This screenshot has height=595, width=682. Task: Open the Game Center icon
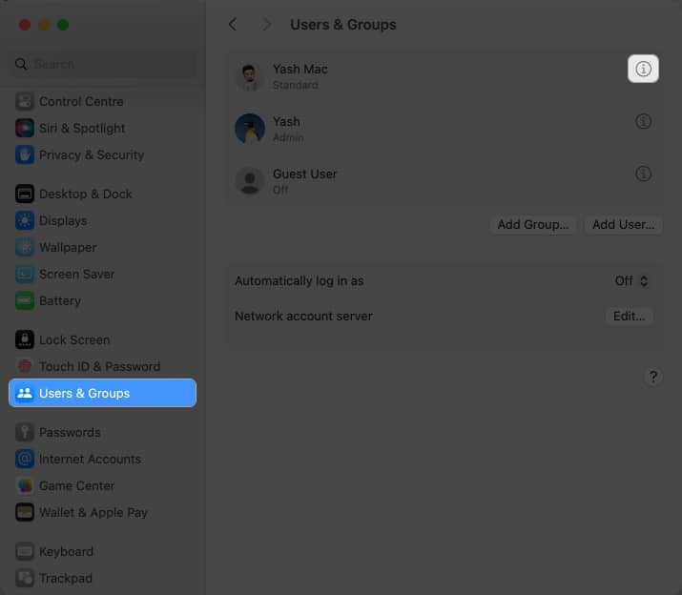pyautogui.click(x=25, y=485)
